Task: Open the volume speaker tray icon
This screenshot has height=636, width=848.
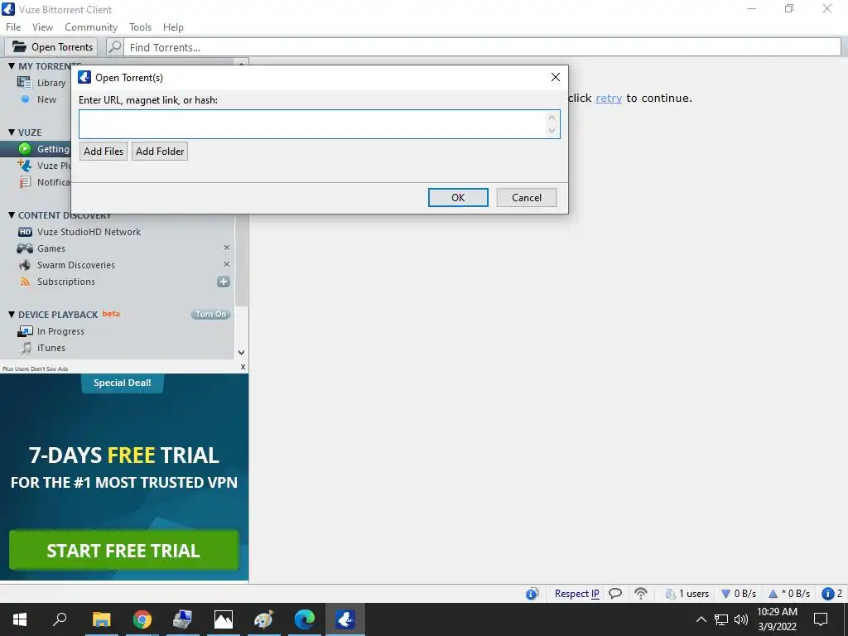Action: pos(741,619)
